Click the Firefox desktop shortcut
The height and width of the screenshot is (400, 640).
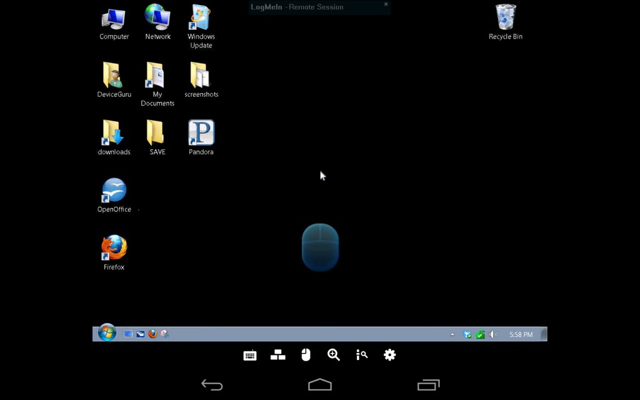(x=114, y=252)
